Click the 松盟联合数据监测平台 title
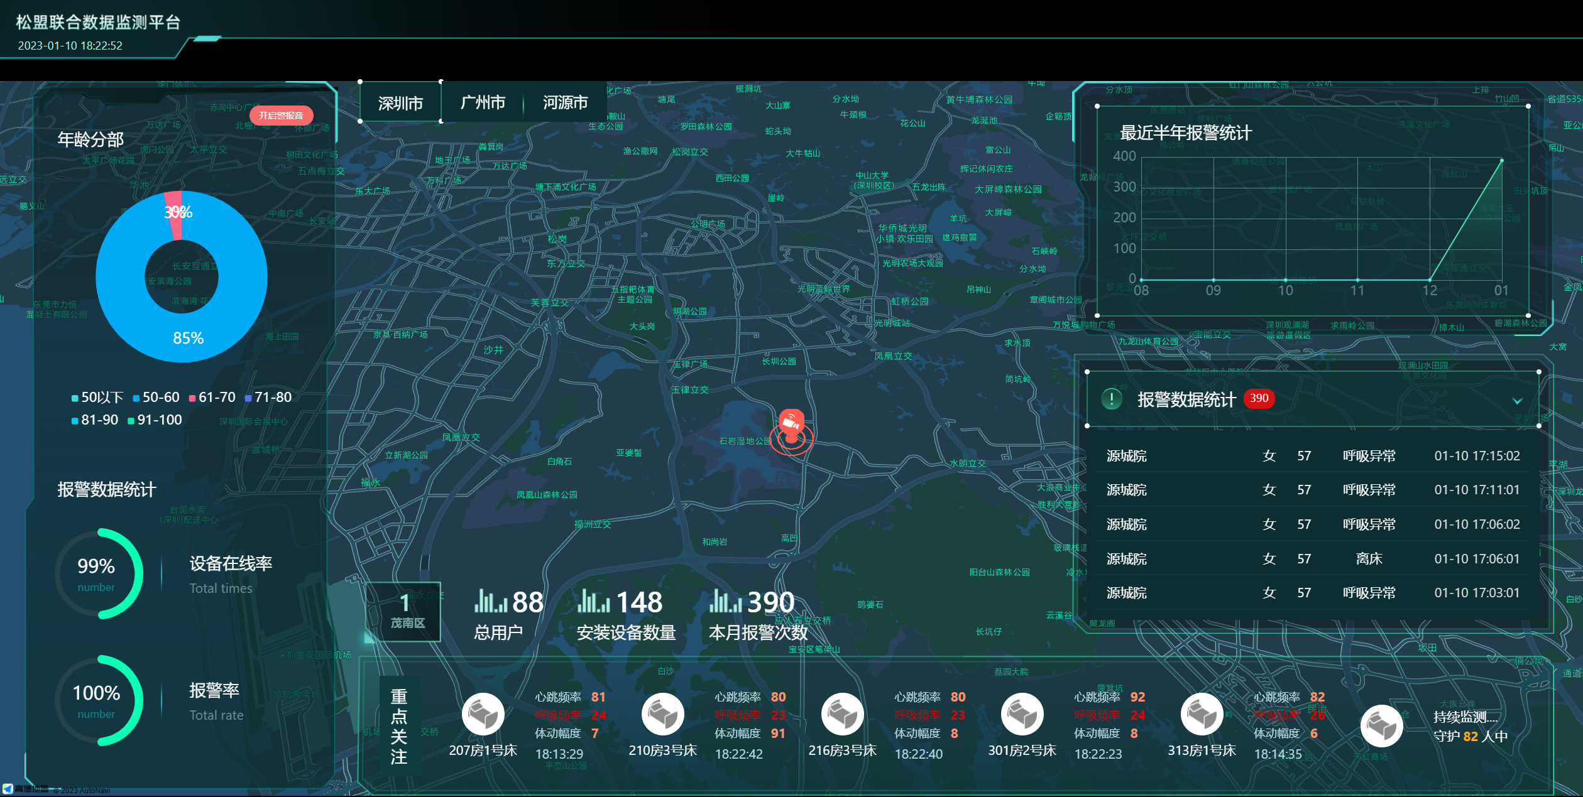Image resolution: width=1583 pixels, height=797 pixels. click(98, 23)
